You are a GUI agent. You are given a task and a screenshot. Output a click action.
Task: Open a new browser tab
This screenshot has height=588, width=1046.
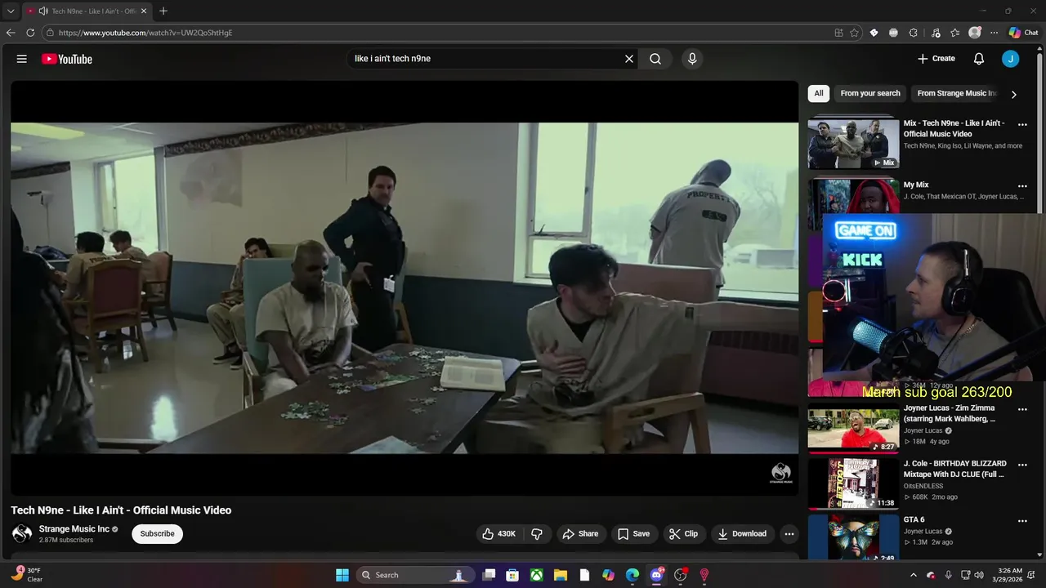tap(163, 11)
